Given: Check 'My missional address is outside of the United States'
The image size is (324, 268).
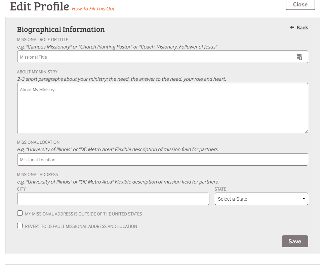Looking at the screenshot, I should 20,213.
